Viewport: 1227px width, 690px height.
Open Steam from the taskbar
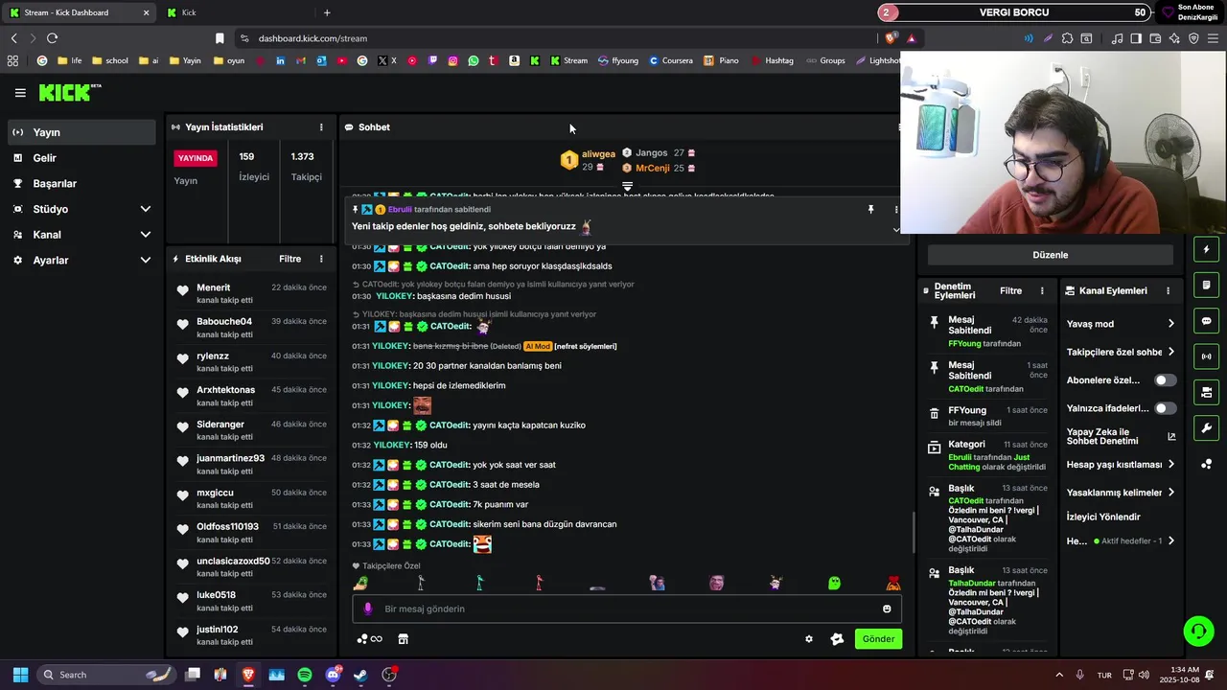[x=360, y=675]
